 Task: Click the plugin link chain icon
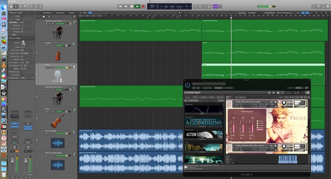coord(307,88)
